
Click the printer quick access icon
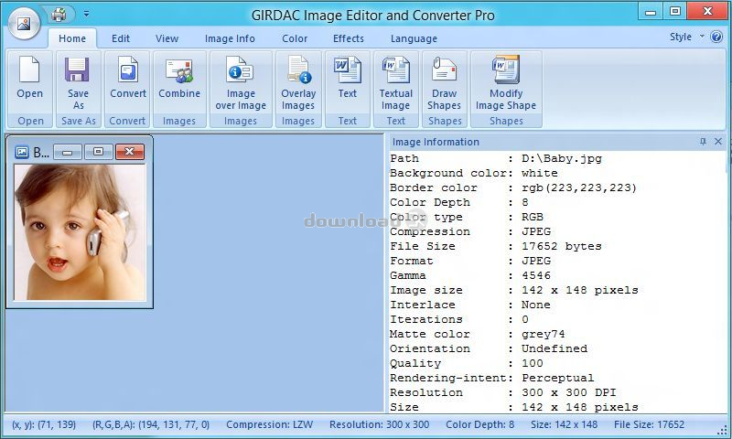click(59, 15)
